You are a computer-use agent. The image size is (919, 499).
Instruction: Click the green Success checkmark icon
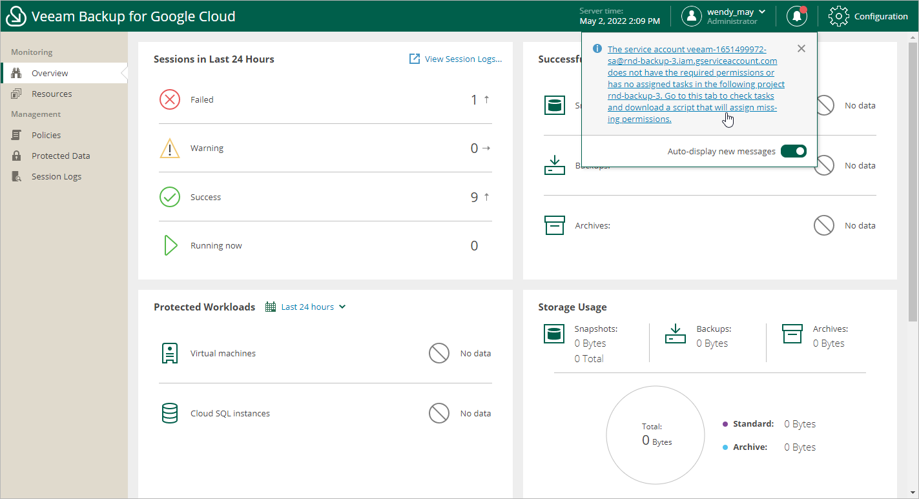point(170,197)
